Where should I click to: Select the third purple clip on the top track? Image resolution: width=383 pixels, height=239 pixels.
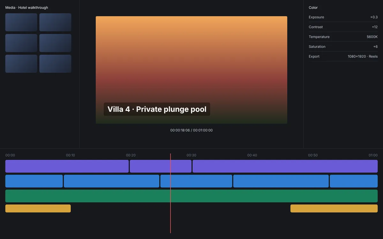(x=285, y=166)
